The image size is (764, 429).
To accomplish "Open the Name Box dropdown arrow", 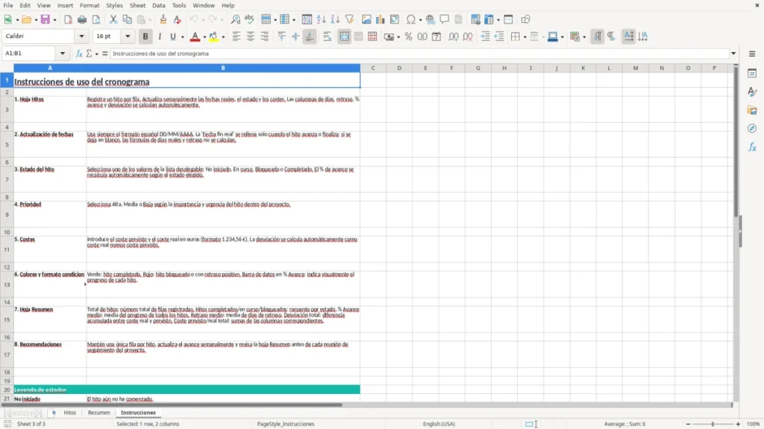I will 63,54.
